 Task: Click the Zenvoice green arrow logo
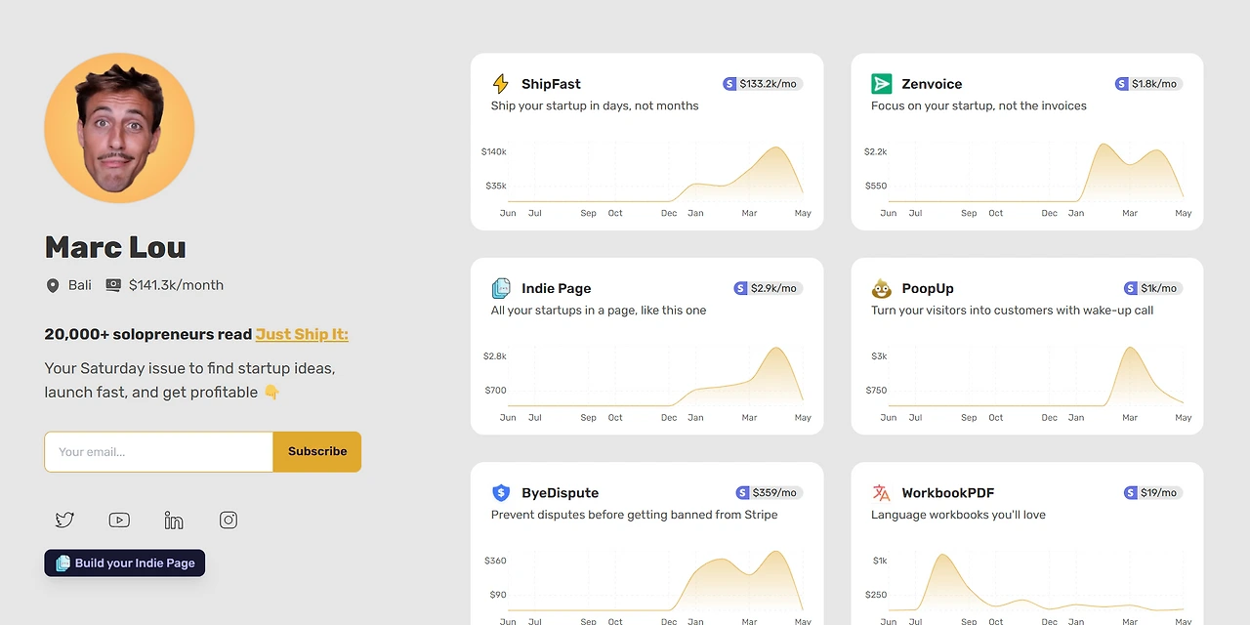pyautogui.click(x=882, y=84)
